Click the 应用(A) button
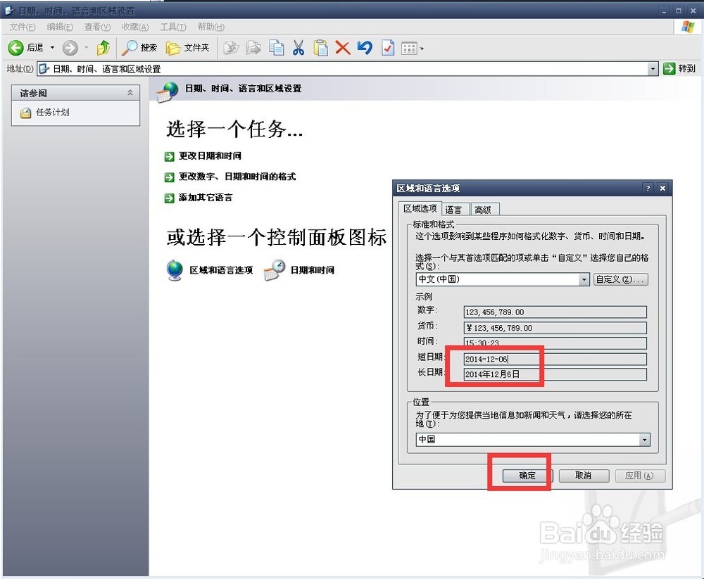704x579 pixels. click(x=640, y=476)
